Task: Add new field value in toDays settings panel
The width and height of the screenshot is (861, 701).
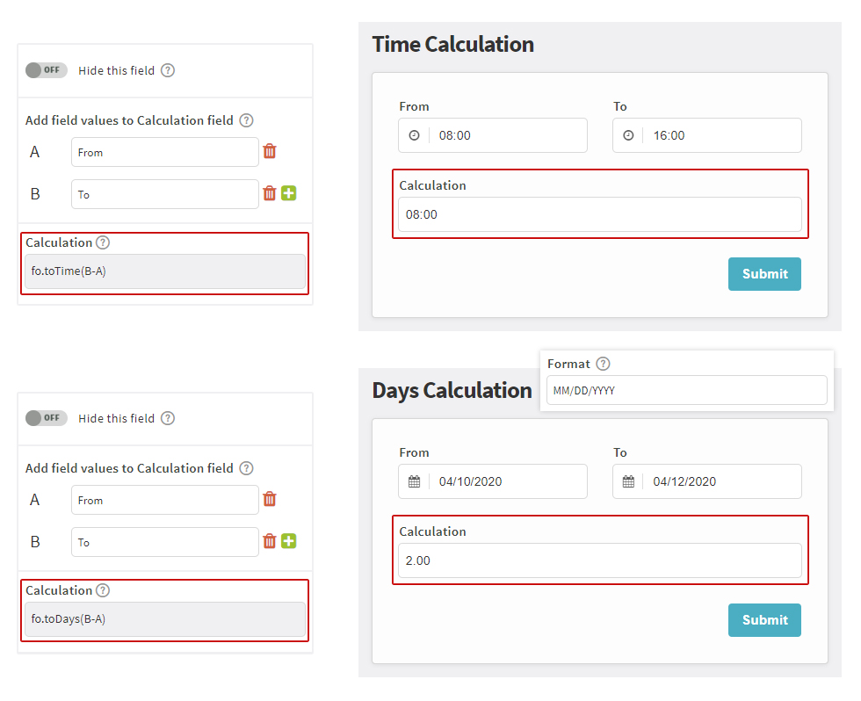Action: pyautogui.click(x=288, y=541)
